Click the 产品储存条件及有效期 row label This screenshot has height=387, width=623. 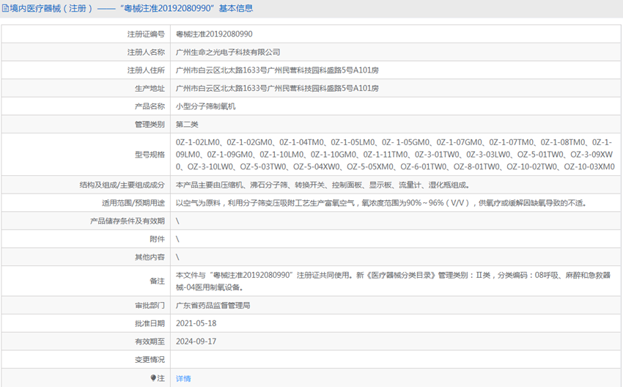click(x=128, y=221)
